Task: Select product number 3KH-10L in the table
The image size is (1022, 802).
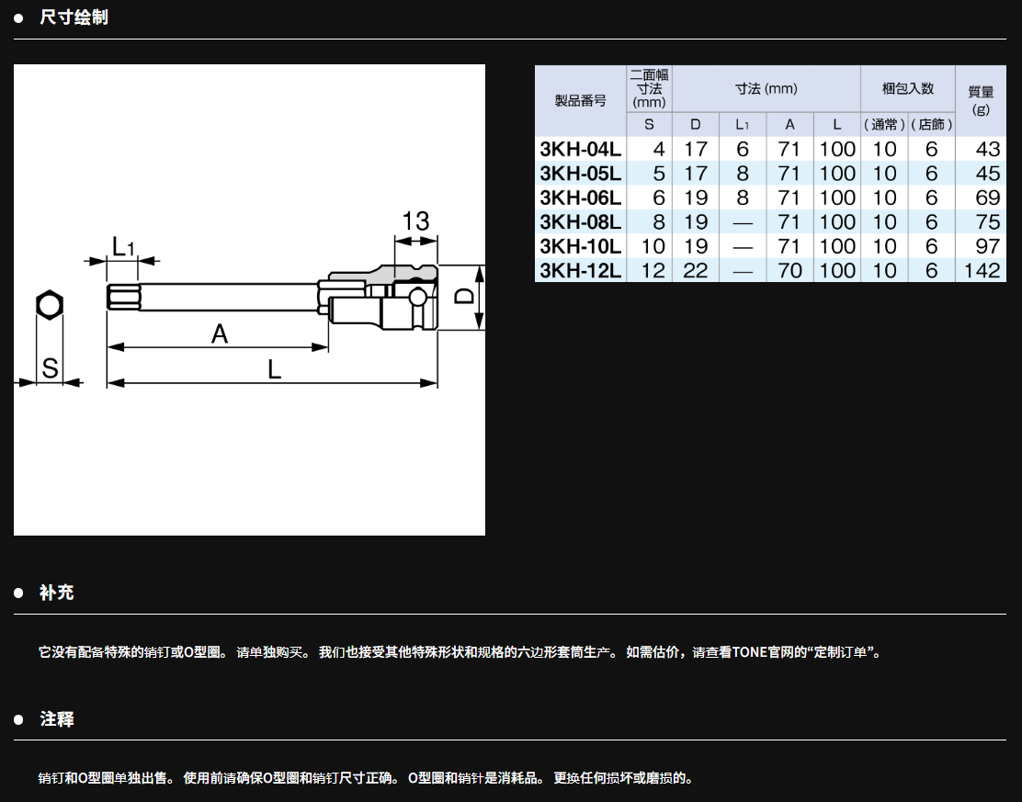Action: click(581, 246)
